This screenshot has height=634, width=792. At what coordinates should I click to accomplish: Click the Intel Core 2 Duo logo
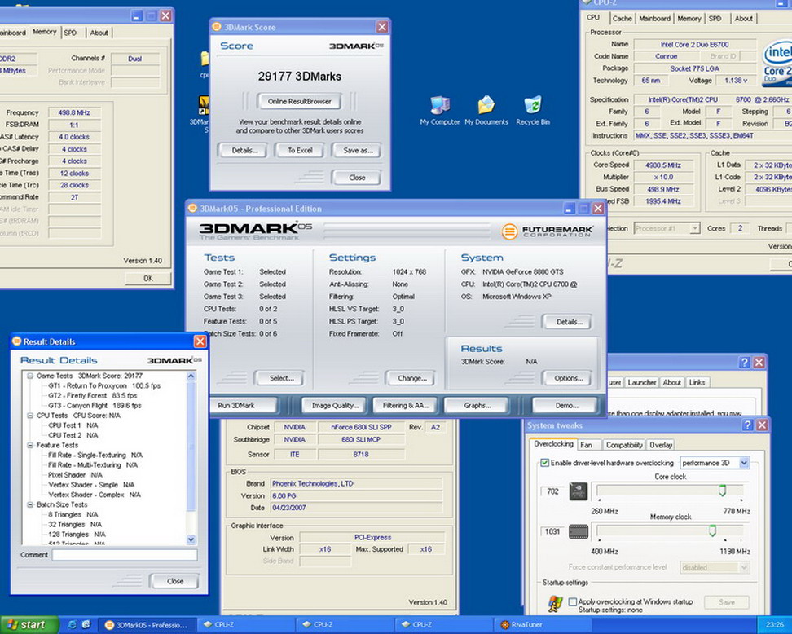tap(778, 62)
